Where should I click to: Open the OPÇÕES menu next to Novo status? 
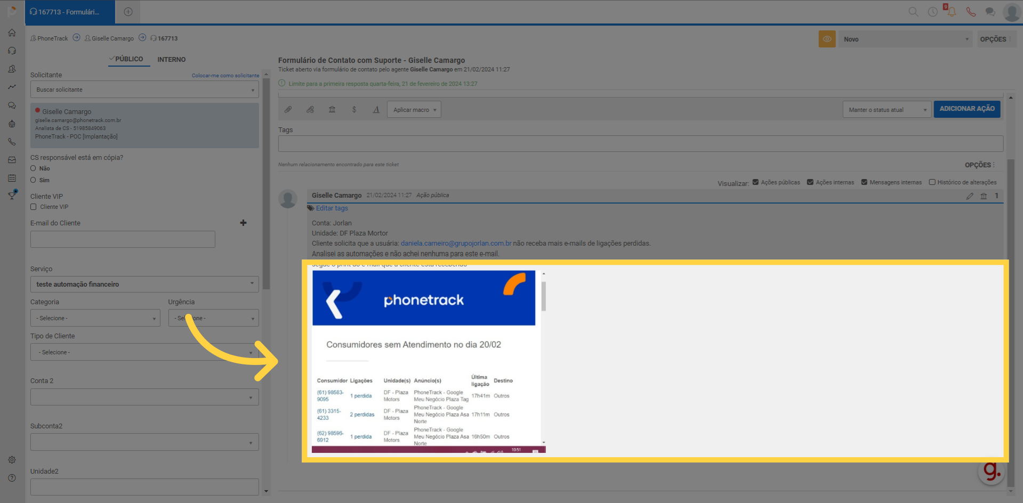click(x=996, y=39)
